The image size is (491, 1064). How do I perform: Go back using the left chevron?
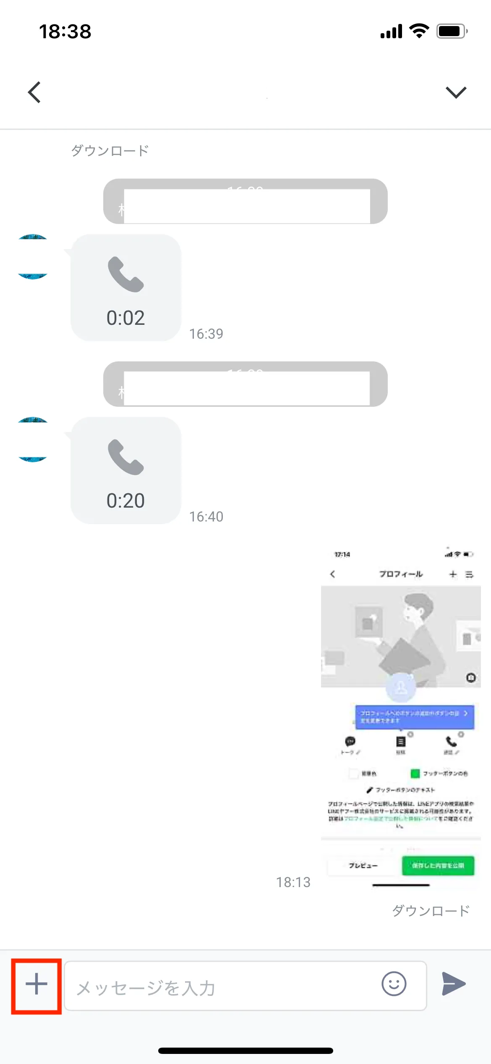coord(34,92)
